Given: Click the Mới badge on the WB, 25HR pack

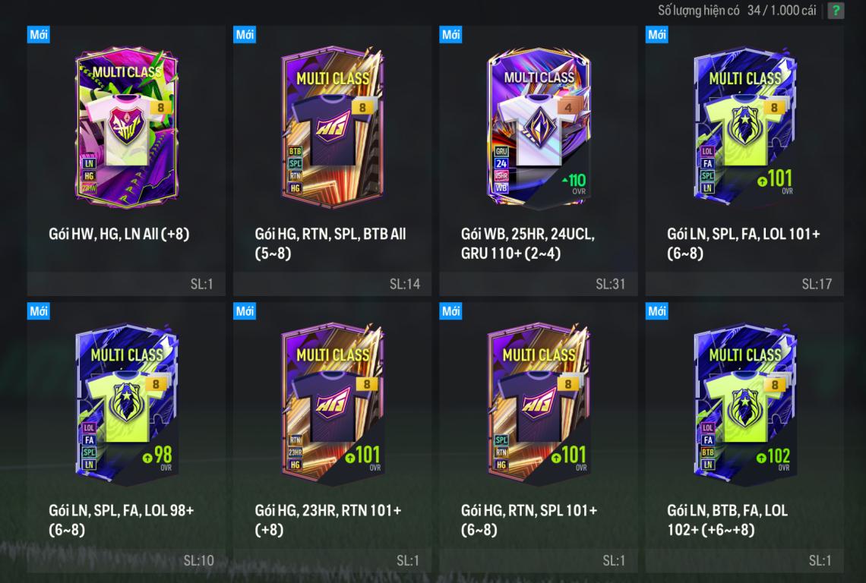Looking at the screenshot, I should [x=450, y=34].
